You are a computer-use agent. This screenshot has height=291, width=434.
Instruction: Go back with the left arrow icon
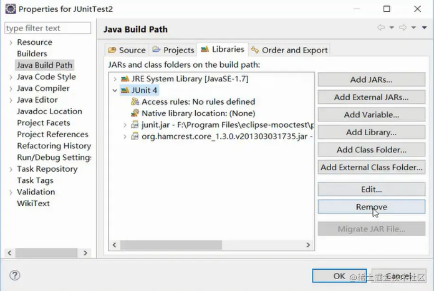pos(381,27)
